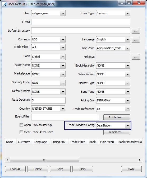Image resolution: width=147 pixels, height=178 pixels.
Task: Click the Load All button
Action: coord(15,169)
